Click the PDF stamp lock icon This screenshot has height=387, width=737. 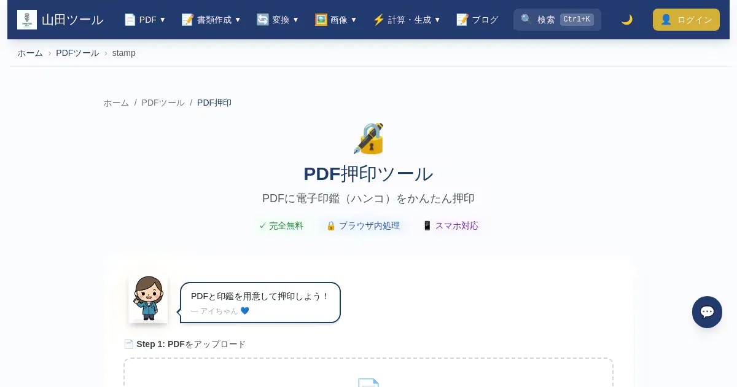pos(368,139)
